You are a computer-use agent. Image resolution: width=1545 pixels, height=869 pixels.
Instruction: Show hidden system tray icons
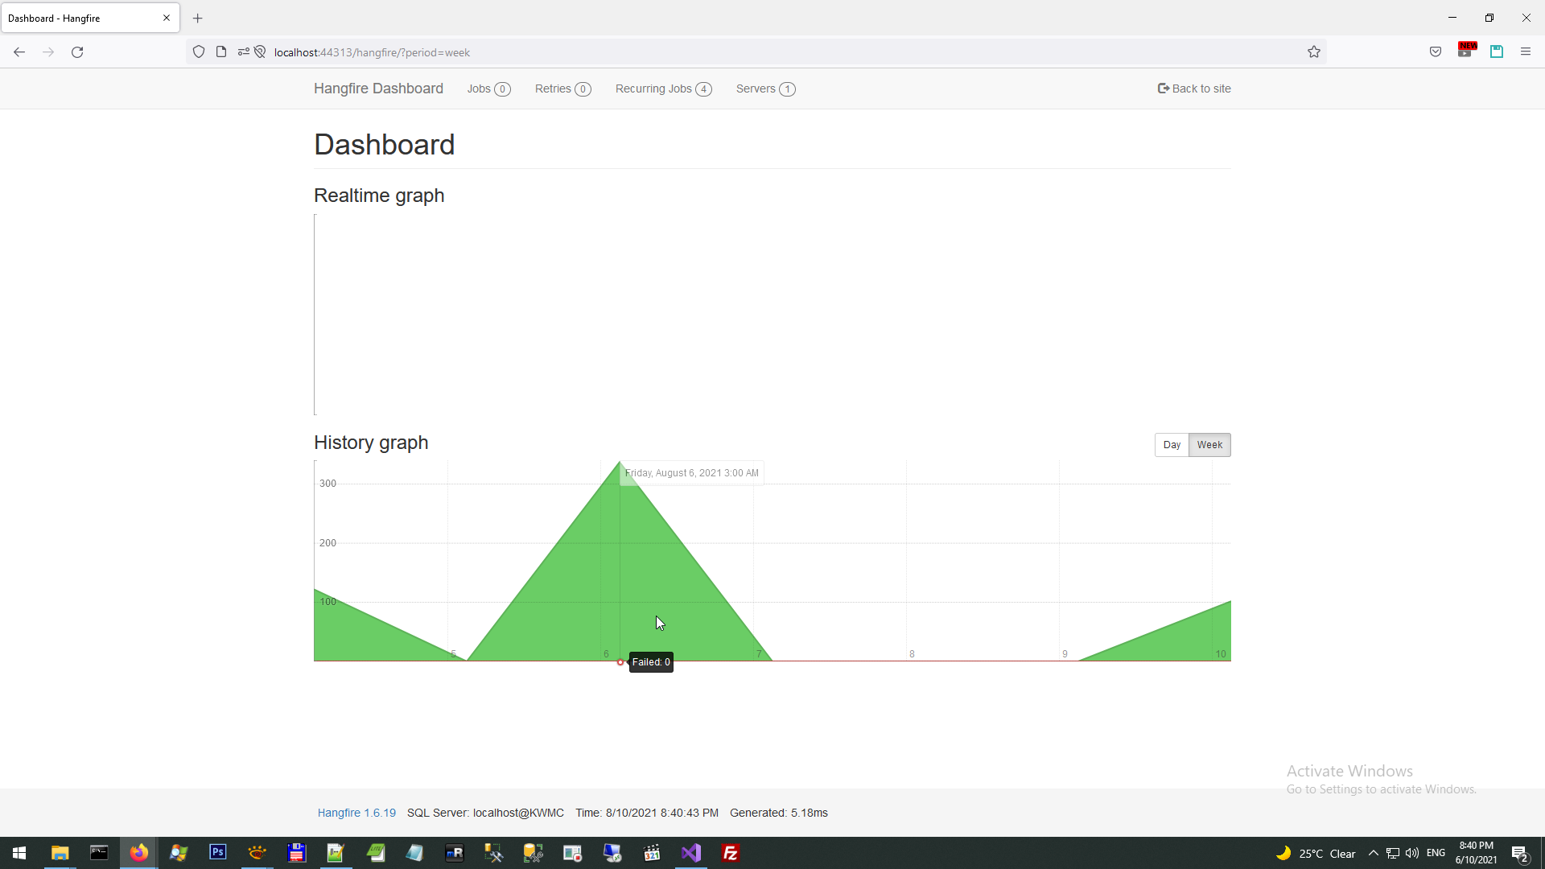(x=1374, y=853)
